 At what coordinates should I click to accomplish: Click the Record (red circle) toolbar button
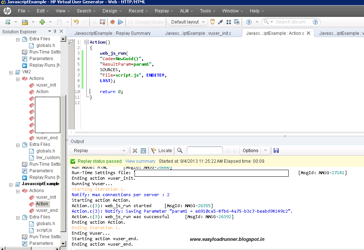(x=113, y=22)
